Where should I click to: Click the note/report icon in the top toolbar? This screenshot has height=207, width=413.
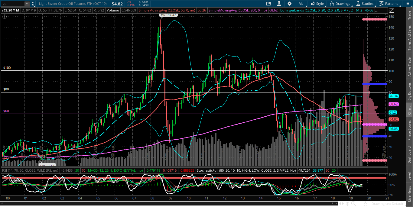[x=268, y=4]
